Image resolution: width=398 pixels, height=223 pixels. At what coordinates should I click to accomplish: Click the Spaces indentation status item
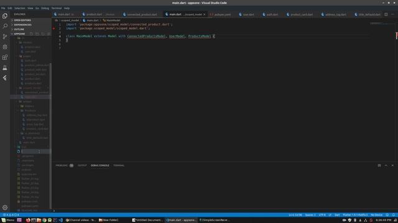pos(310,215)
